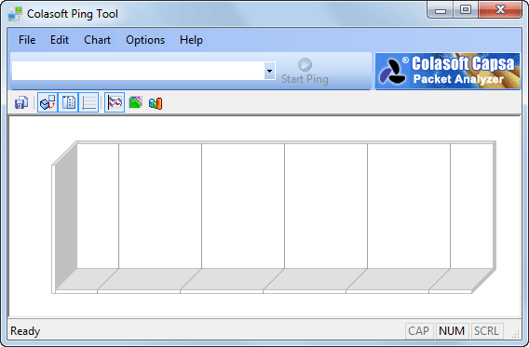
Task: Expand the address combo box dropdown arrow
Action: [269, 71]
